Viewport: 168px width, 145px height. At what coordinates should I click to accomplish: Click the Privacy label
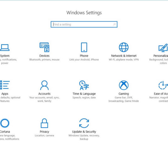point(44,132)
